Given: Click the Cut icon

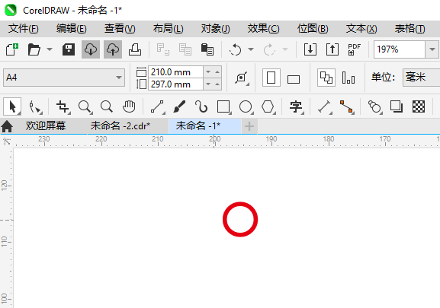Looking at the screenshot, I should (x=162, y=49).
